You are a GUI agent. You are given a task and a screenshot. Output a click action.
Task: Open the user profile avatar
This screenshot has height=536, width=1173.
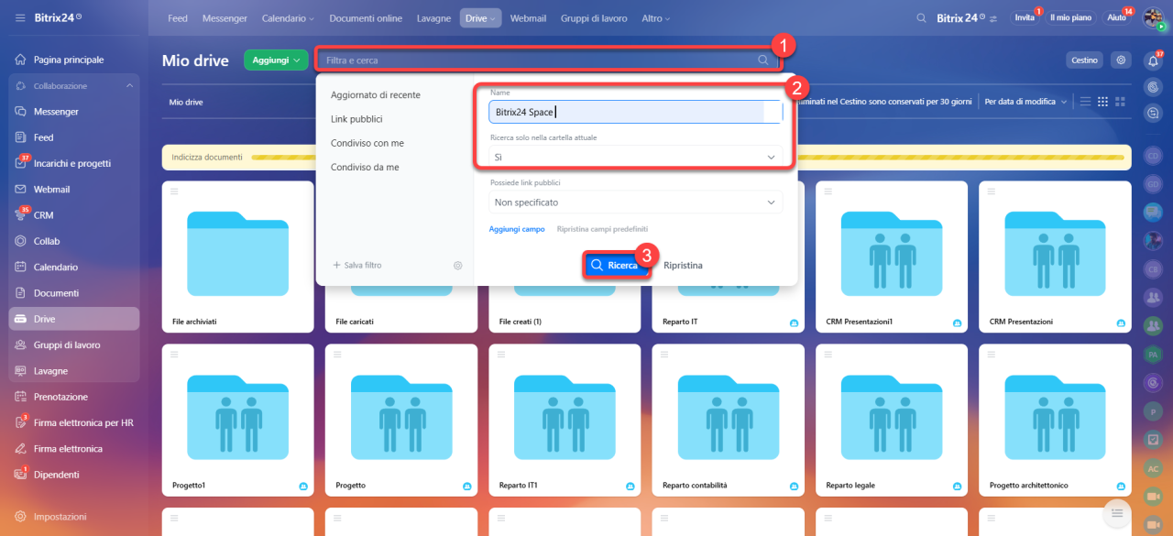pyautogui.click(x=1153, y=18)
